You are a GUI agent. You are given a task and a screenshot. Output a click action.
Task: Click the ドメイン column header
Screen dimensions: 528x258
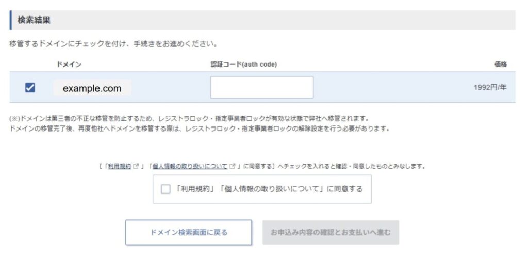(69, 64)
